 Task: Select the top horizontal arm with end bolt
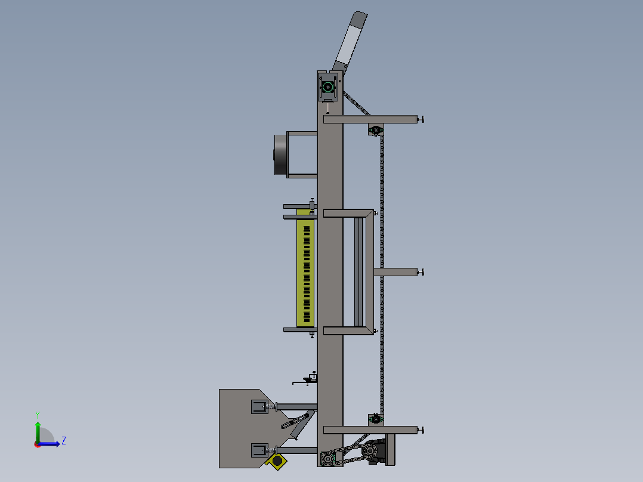tap(373, 119)
